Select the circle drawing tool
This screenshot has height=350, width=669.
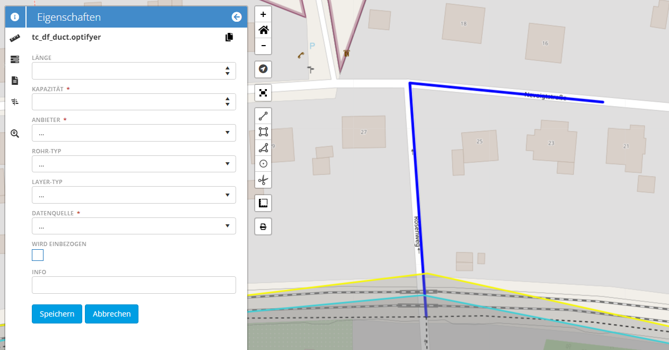point(263,164)
